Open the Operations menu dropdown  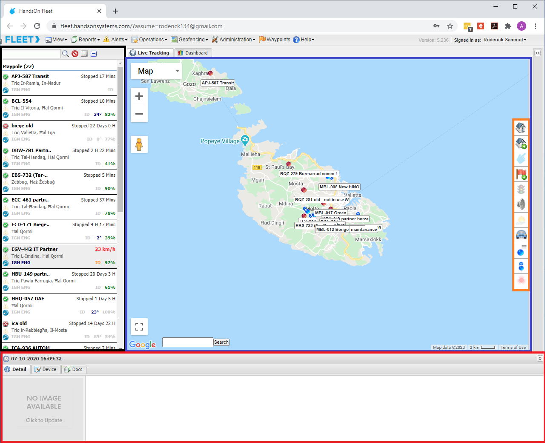coord(149,40)
